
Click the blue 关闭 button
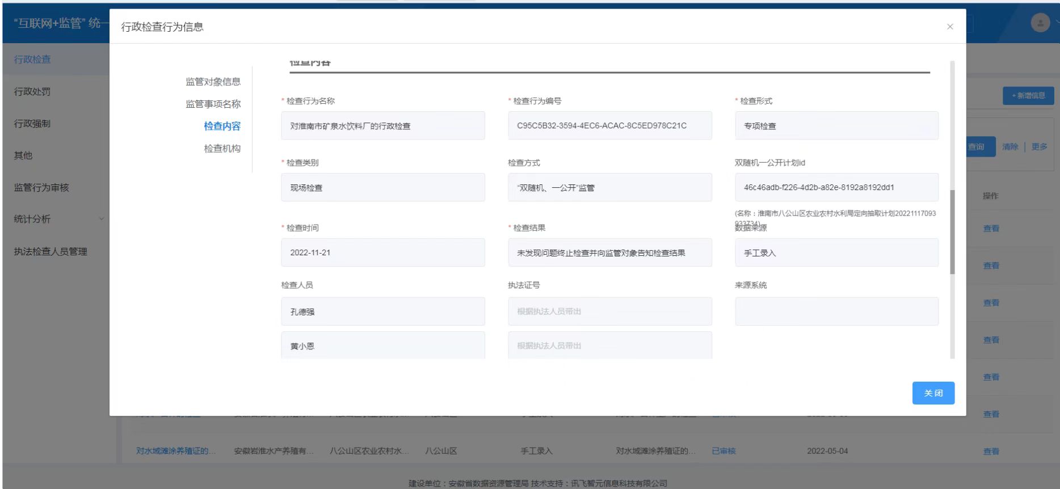coord(933,393)
